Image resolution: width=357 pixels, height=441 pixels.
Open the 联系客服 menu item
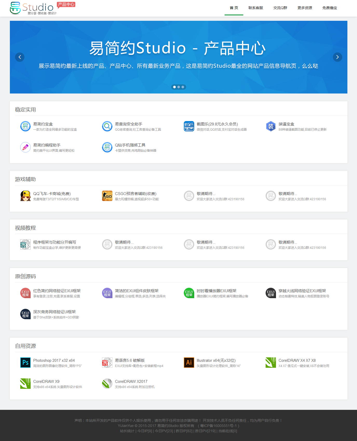(x=256, y=8)
